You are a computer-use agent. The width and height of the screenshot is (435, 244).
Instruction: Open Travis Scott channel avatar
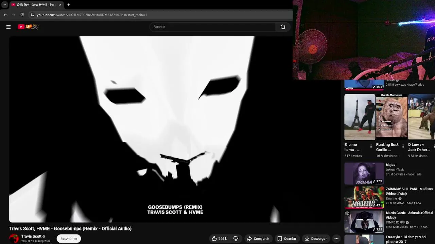pos(14,239)
